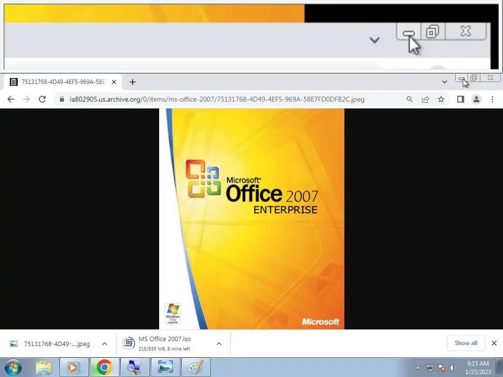The image size is (503, 377).
Task: Close the 75131768-4D49 tab
Action: (x=114, y=82)
